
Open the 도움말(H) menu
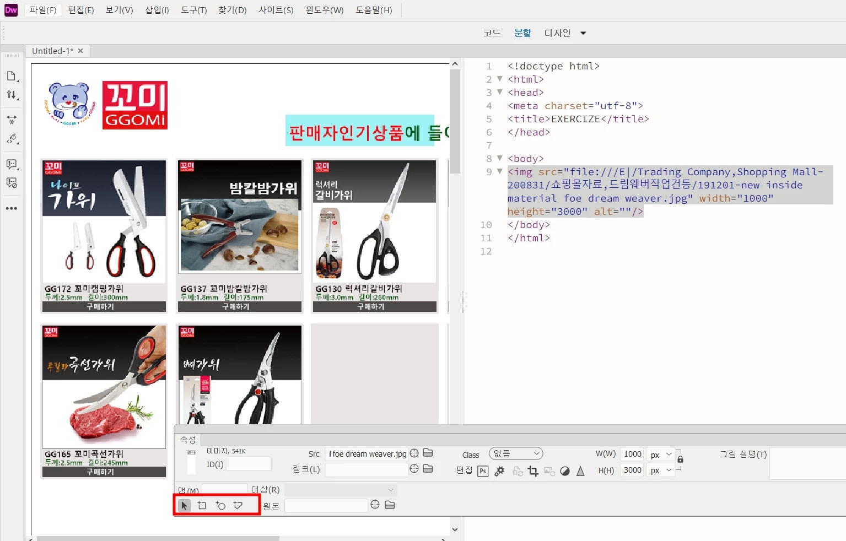[374, 10]
